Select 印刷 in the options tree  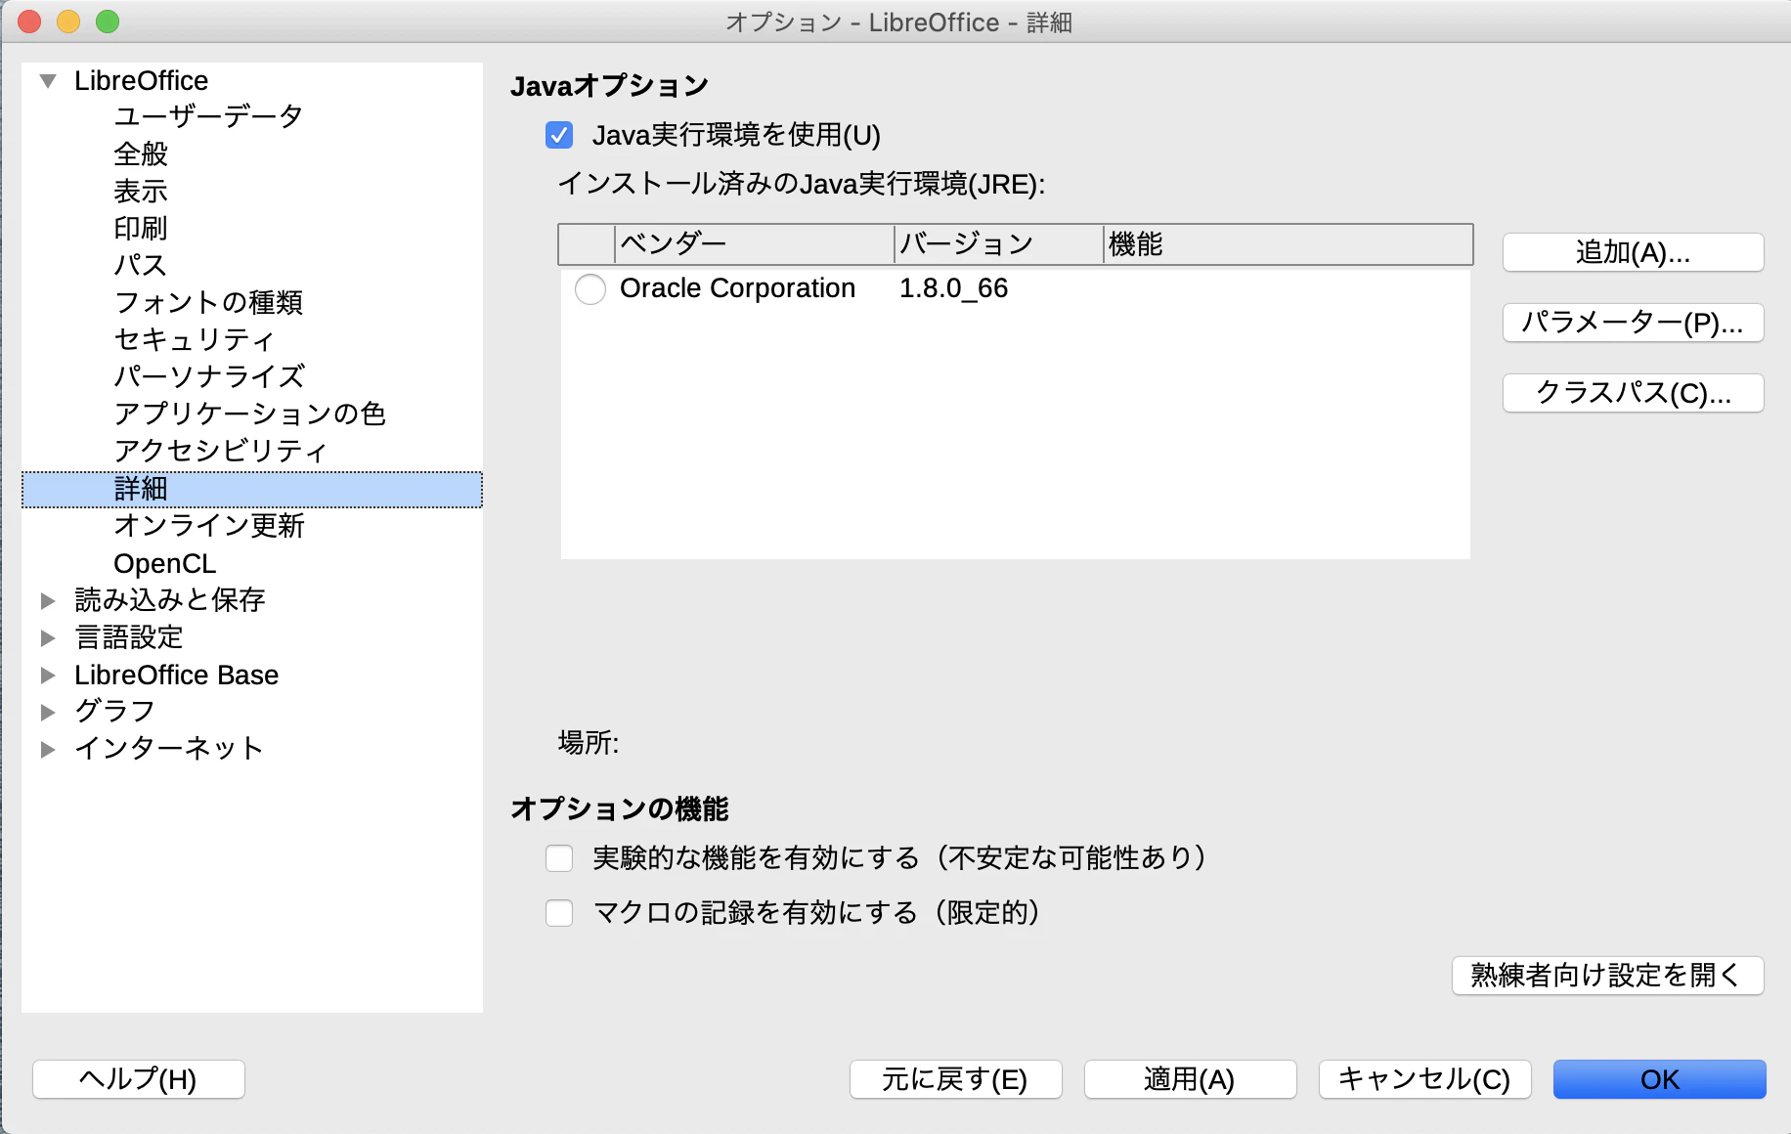[141, 228]
